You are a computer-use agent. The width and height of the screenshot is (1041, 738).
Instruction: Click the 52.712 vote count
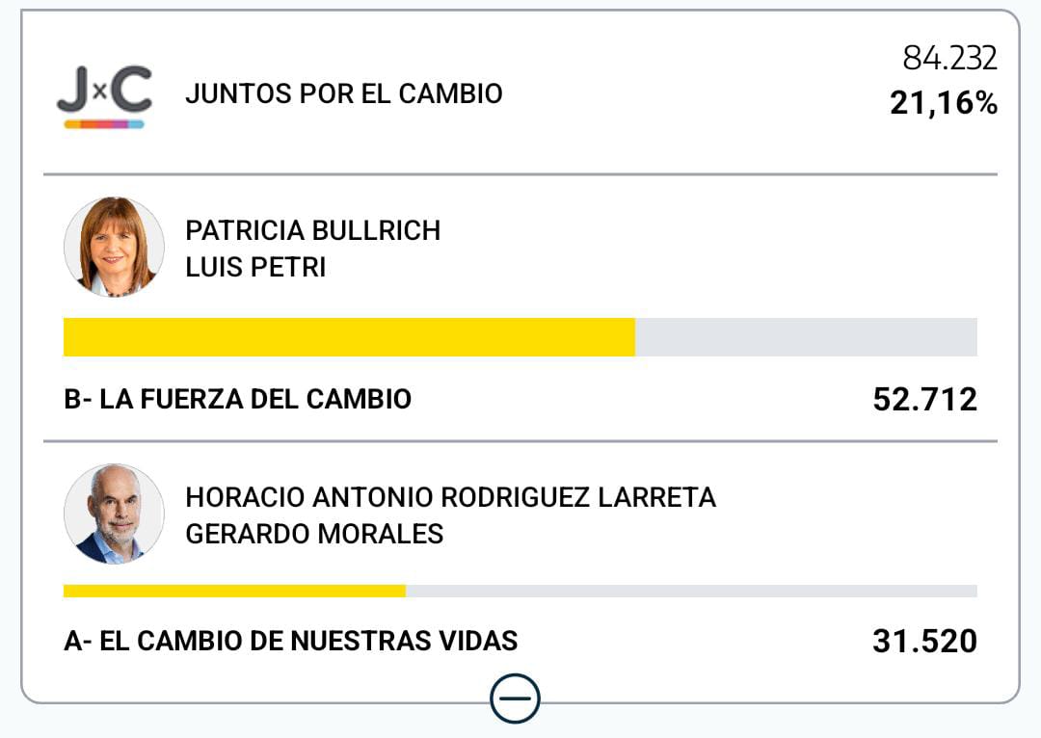pos(924,399)
